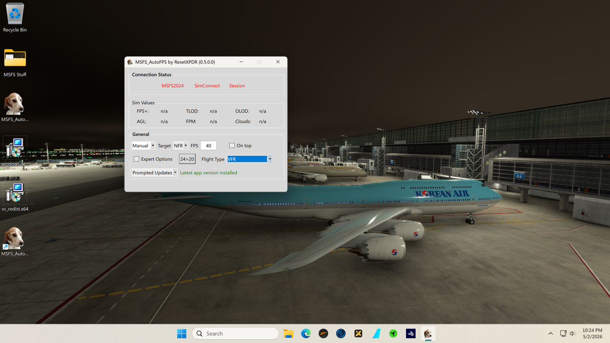Close the MSFS_AutoFPS window

278,62
